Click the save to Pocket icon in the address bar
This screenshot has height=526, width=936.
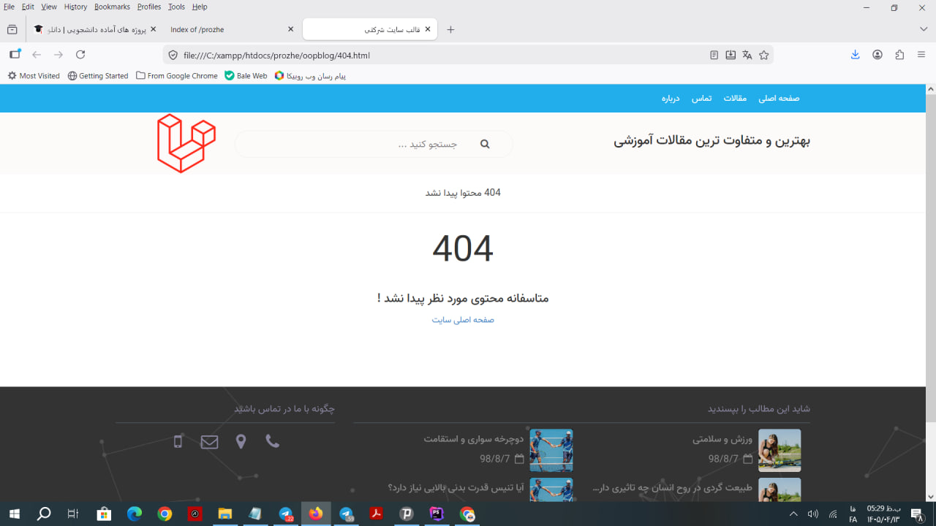point(731,55)
